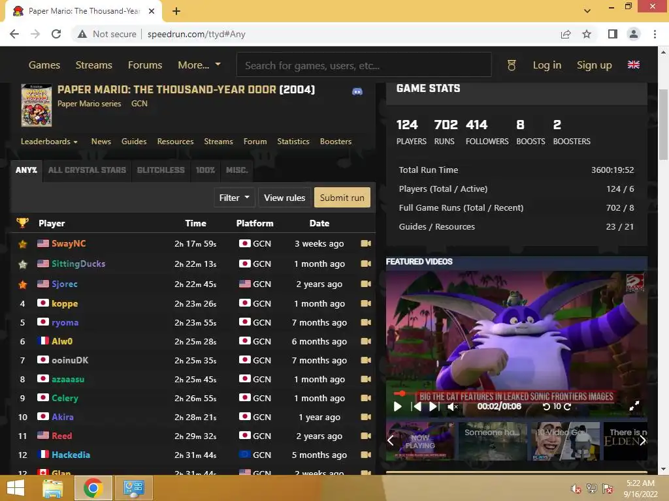Rewind featured video 10 seconds
The width and height of the screenshot is (669, 501).
pos(546,406)
